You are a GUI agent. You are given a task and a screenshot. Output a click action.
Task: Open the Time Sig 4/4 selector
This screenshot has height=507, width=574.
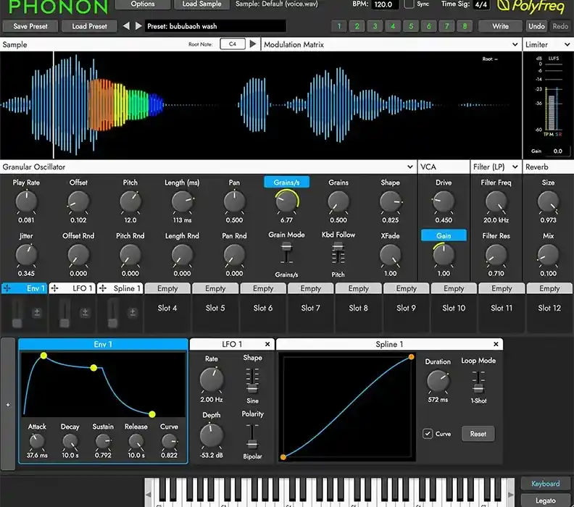[x=481, y=4]
